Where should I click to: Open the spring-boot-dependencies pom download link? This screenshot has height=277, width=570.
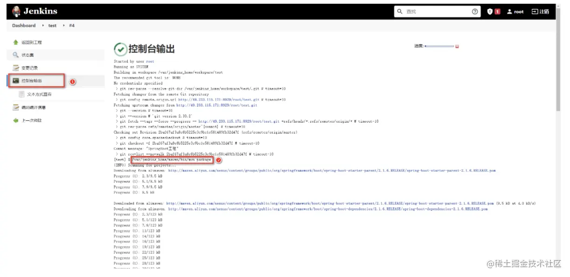pos(327,209)
